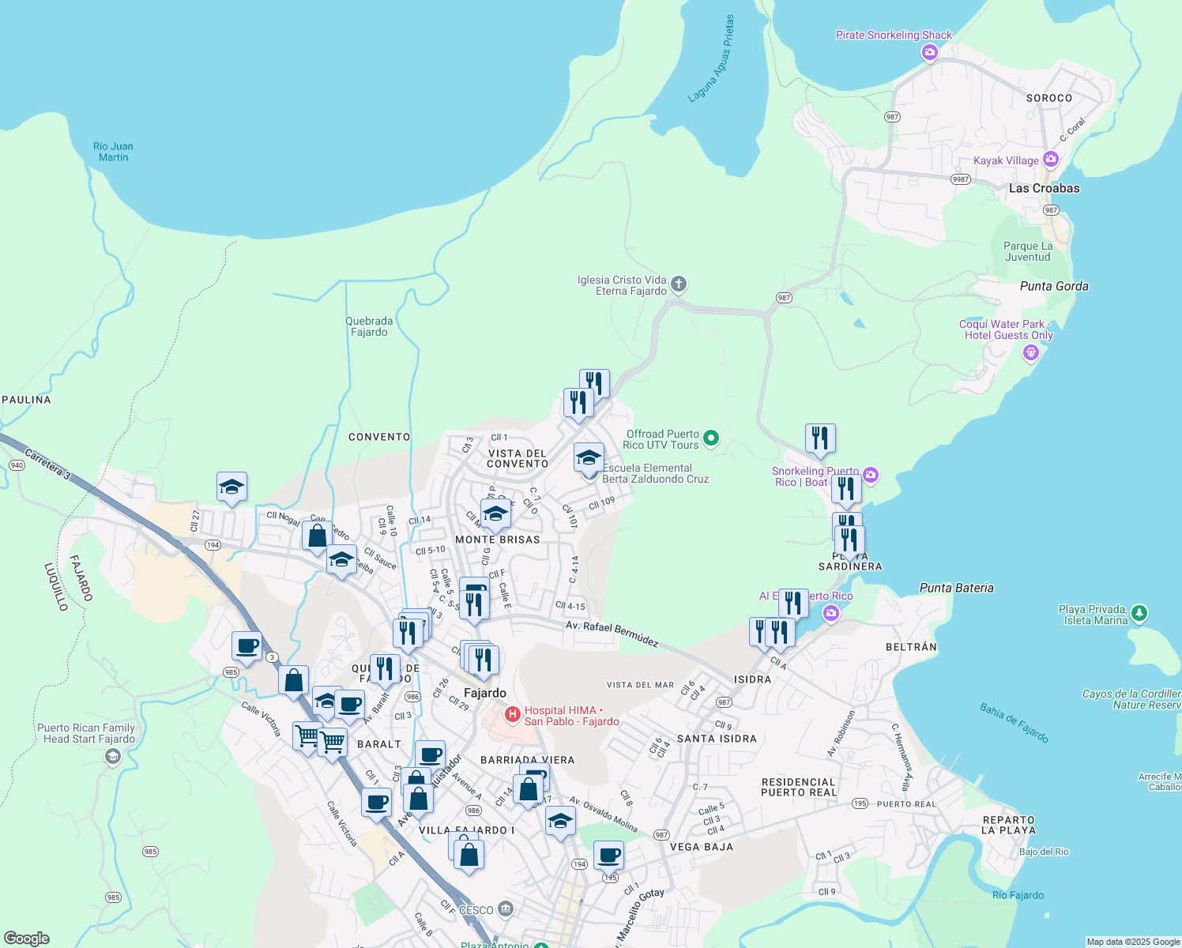Select the Iglesia Cristo Vida Eterna church marker
Screen dimensions: 1182x948
click(679, 284)
